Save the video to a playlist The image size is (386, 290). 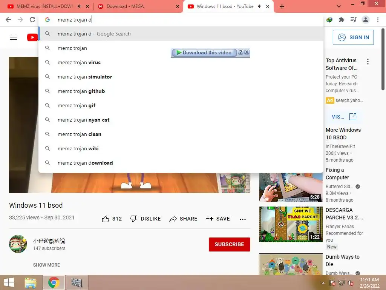click(x=218, y=219)
